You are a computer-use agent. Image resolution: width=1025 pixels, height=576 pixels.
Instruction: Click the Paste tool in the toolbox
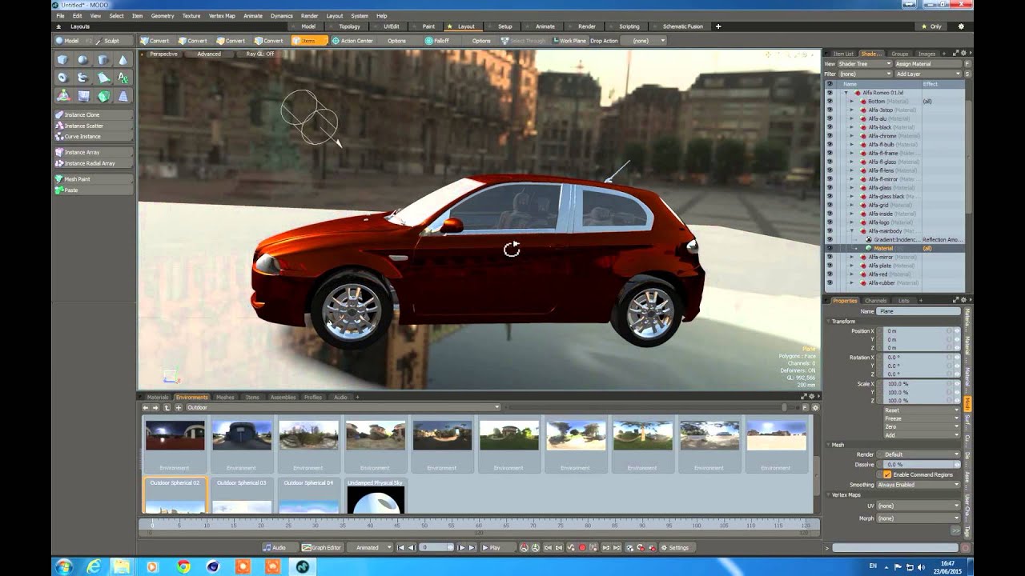(x=93, y=190)
